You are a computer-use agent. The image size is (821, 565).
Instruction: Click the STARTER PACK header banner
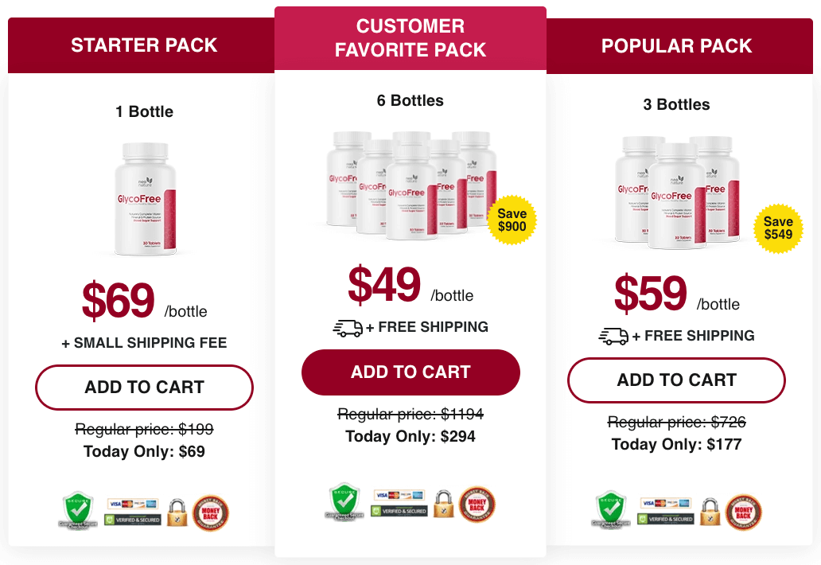click(x=144, y=45)
